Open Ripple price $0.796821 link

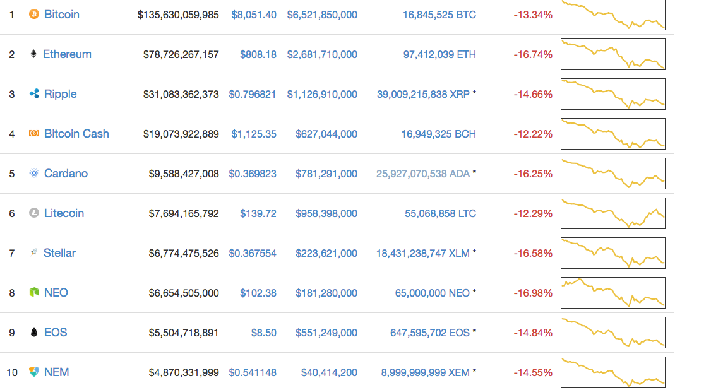253,94
